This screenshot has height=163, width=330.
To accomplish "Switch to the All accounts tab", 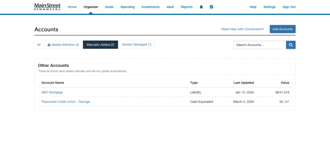I will [39, 45].
